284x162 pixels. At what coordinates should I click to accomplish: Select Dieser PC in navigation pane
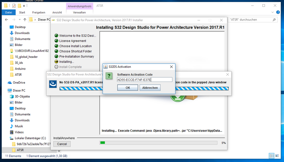click(19, 91)
